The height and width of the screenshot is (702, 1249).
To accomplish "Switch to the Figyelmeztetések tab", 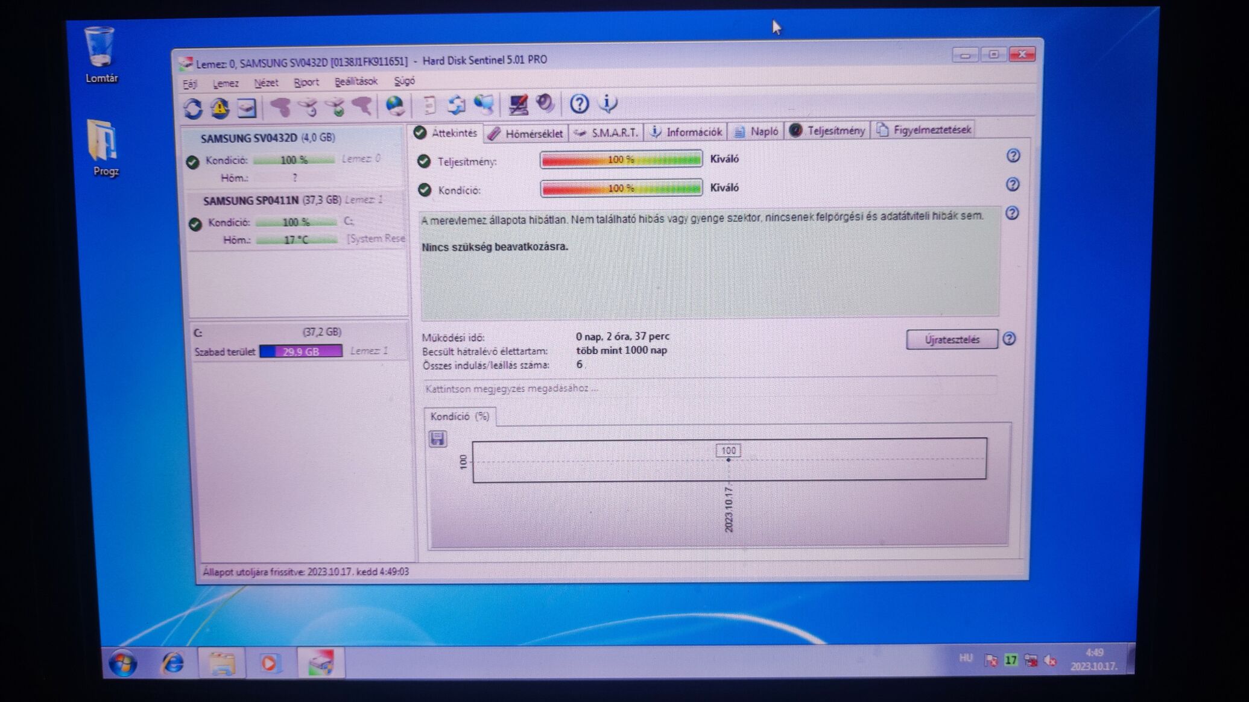I will [924, 130].
